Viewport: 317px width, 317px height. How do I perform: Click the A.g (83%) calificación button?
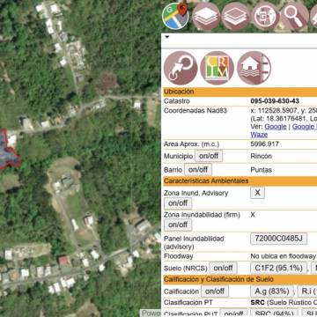point(272,291)
